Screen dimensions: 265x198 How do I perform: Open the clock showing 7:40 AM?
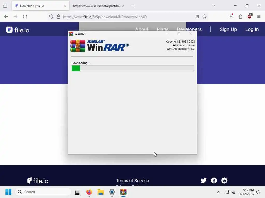click(x=247, y=192)
